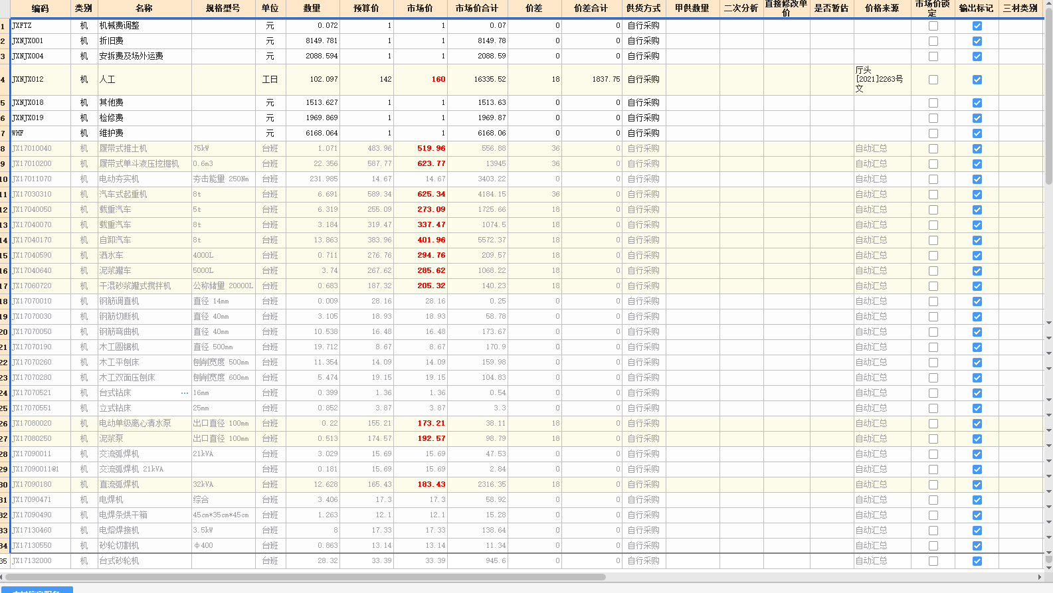The image size is (1053, 593).
Task: Select the 预算价 column header
Action: click(x=367, y=9)
